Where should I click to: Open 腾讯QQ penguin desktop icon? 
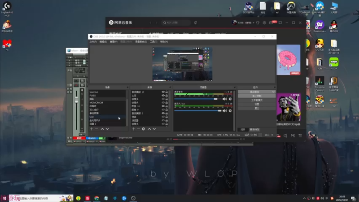[x=334, y=26]
